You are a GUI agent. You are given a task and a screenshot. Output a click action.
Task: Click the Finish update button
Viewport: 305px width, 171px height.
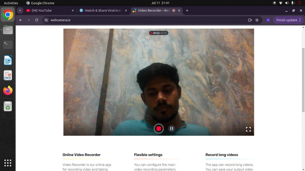click(x=287, y=20)
